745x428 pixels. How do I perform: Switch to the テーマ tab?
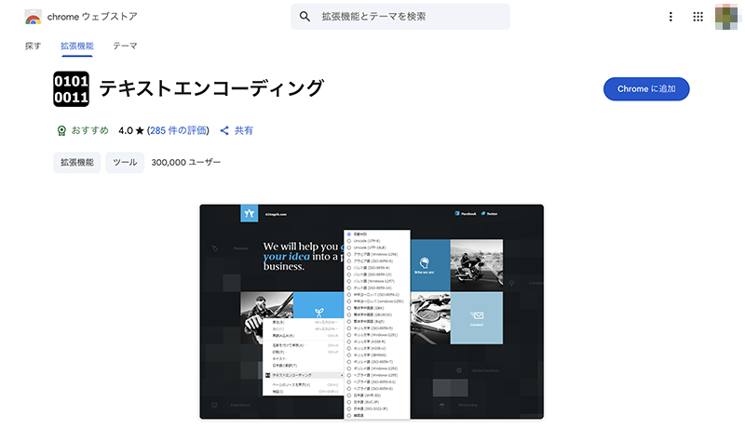125,46
